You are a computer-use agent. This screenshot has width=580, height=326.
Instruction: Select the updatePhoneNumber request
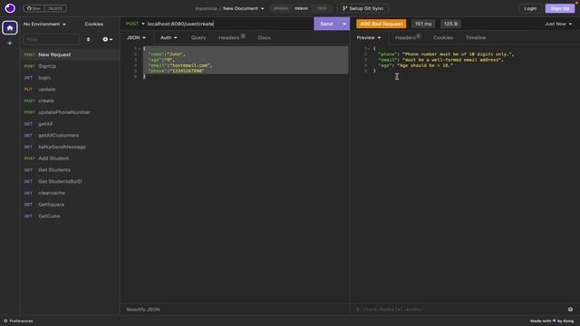pos(70,112)
